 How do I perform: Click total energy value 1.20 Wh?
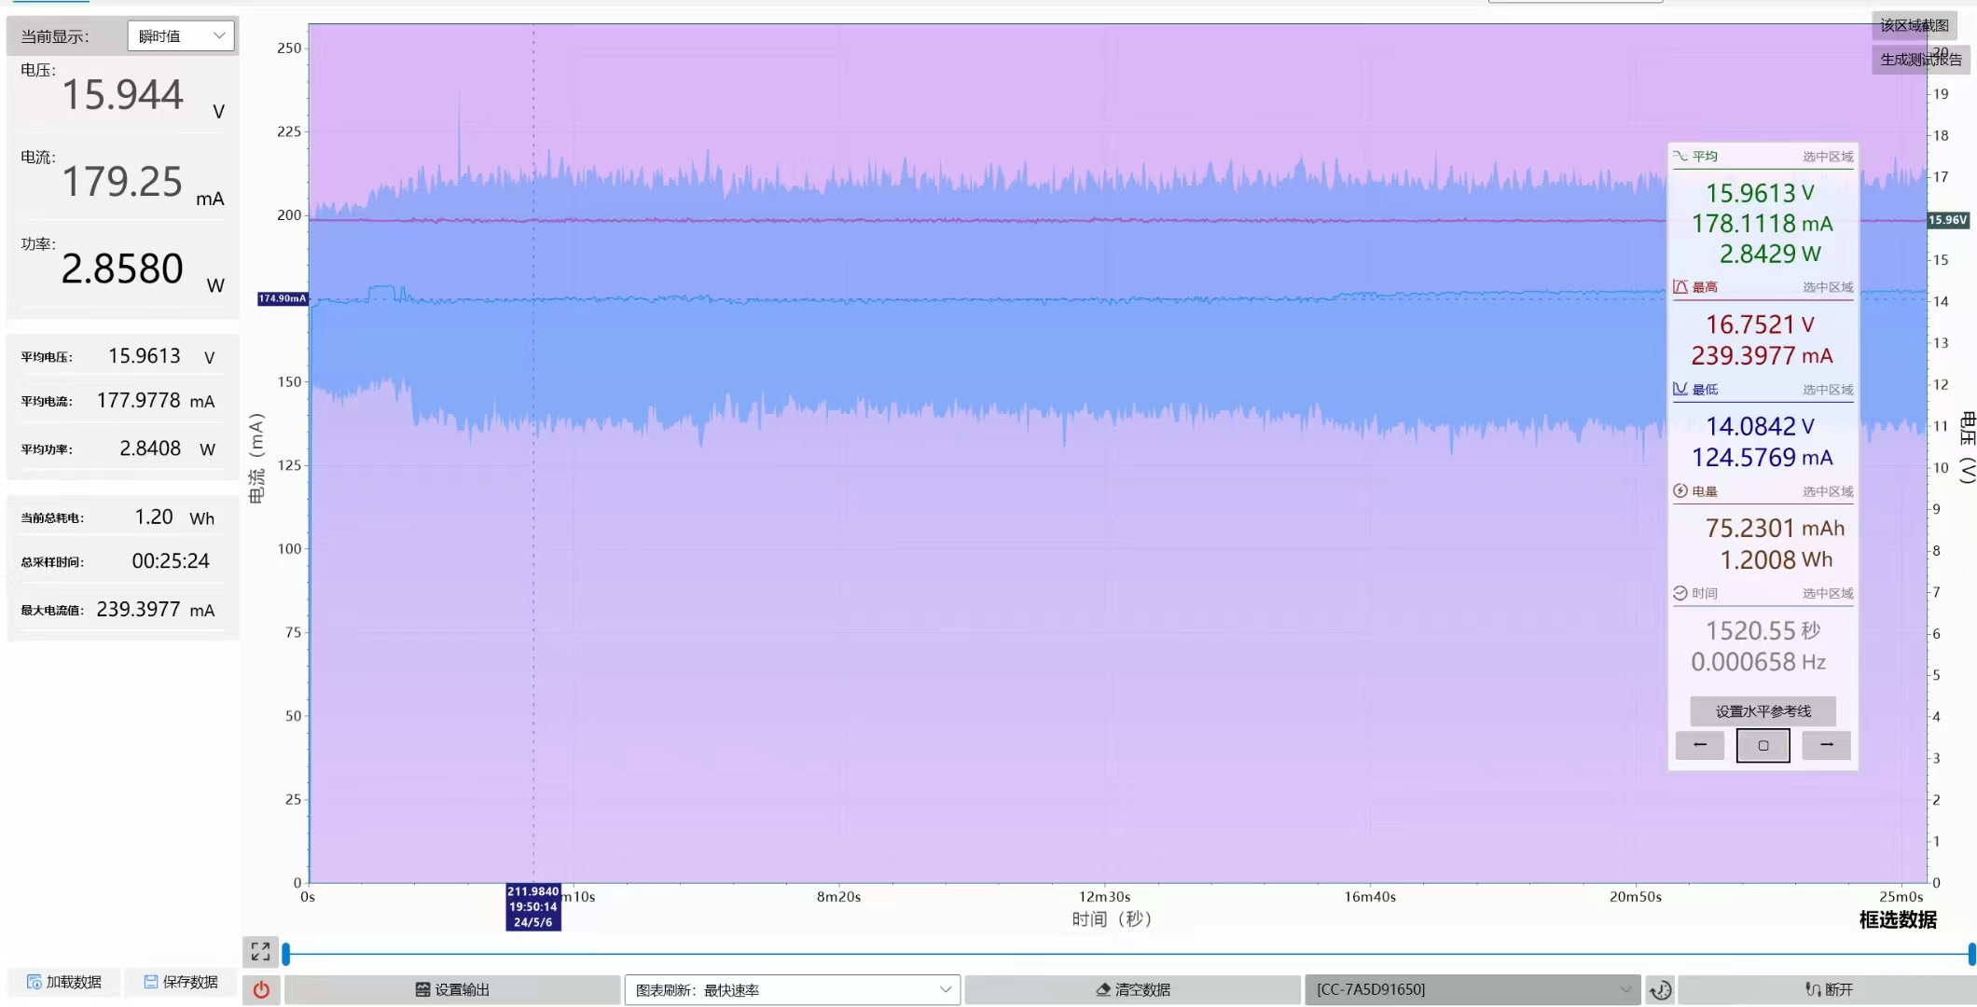[174, 517]
